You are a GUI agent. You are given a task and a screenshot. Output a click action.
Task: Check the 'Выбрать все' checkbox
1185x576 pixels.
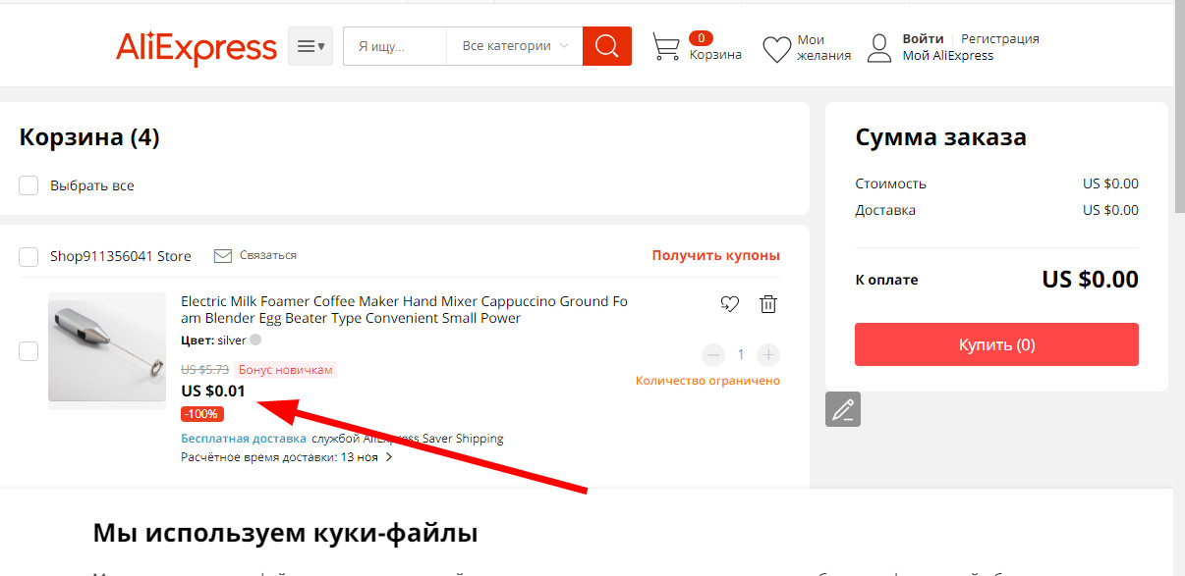pyautogui.click(x=28, y=185)
